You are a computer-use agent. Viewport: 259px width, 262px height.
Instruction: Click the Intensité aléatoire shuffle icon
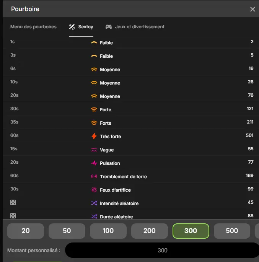(x=94, y=203)
